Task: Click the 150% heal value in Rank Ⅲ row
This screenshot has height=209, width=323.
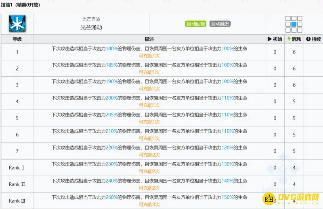Action: pos(227,197)
